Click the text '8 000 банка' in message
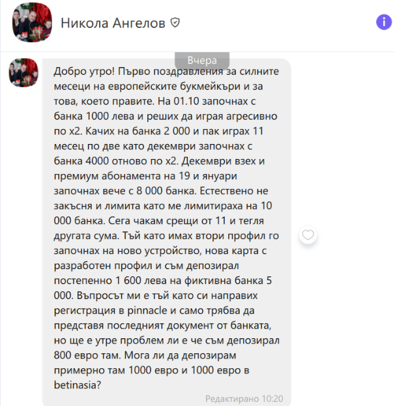 166,191
